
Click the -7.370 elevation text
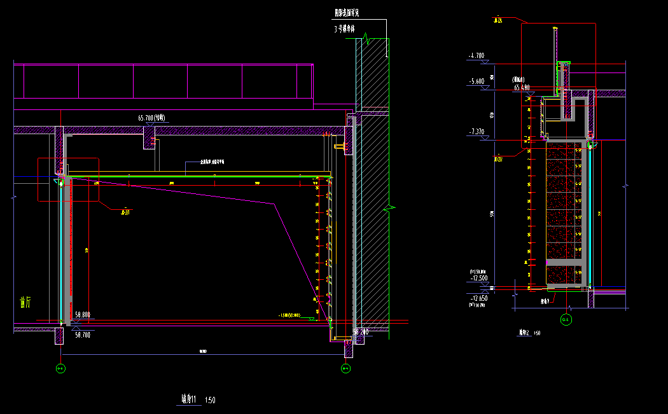[x=476, y=132]
